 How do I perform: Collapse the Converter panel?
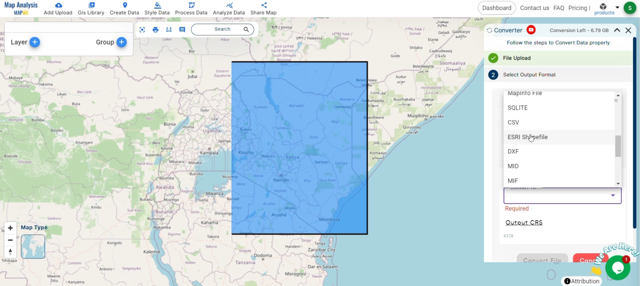coord(617,30)
